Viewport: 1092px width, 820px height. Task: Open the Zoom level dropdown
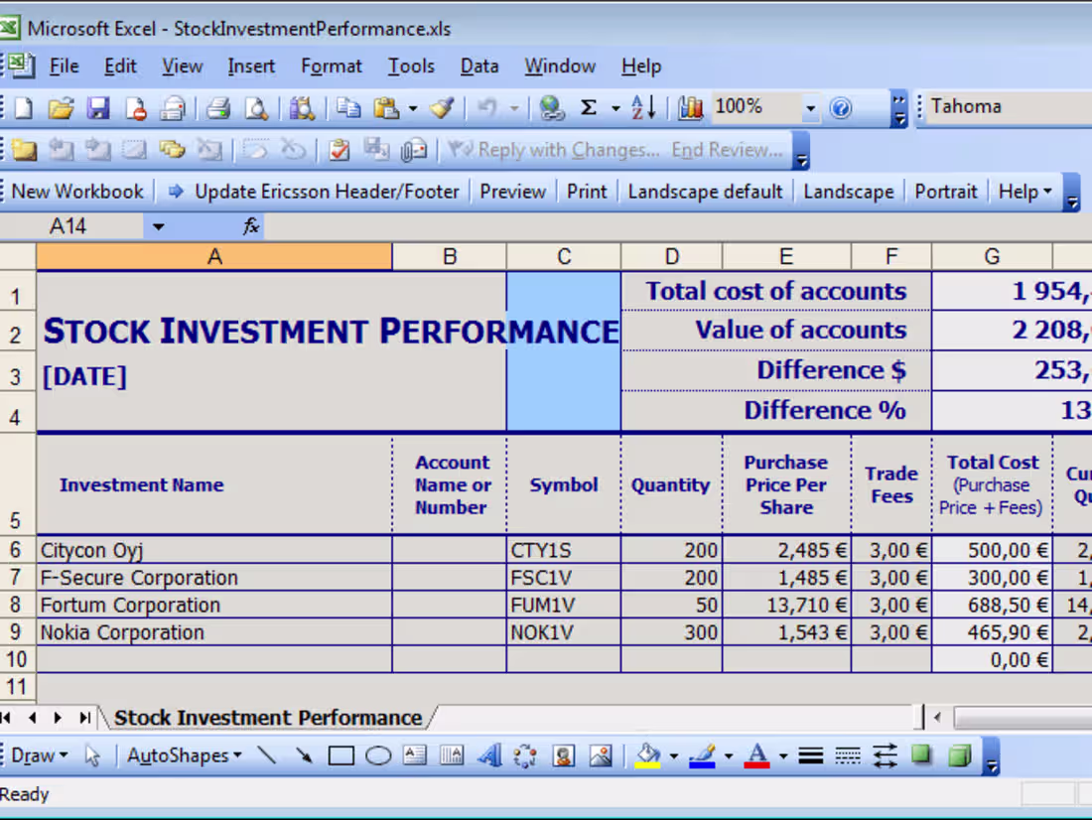[812, 107]
